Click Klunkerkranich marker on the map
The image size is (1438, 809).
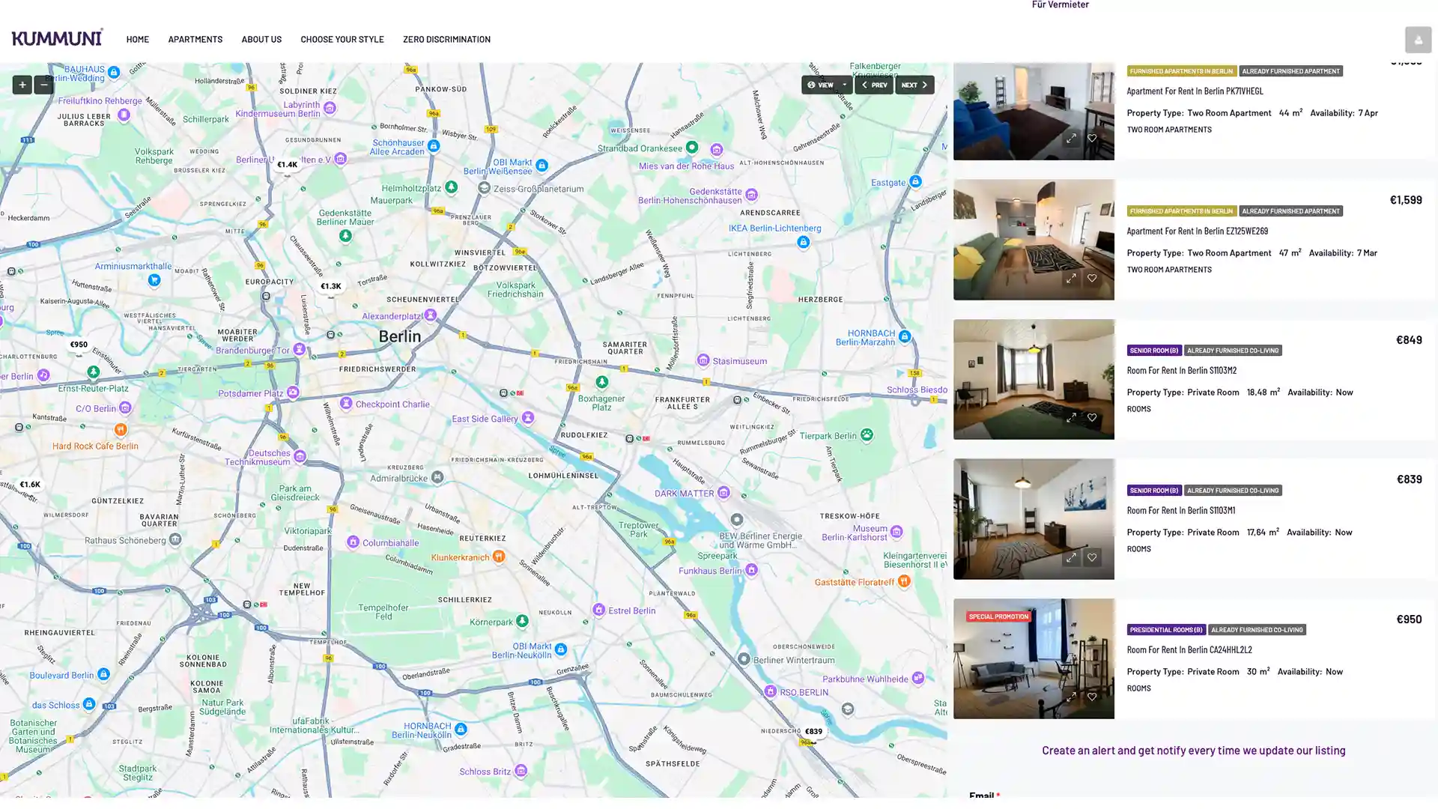(x=499, y=557)
